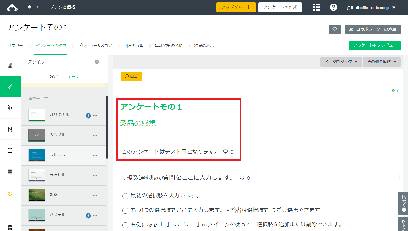The height and width of the screenshot is (231, 408).
Task: Select the third answer choice radio button
Action: click(x=125, y=225)
